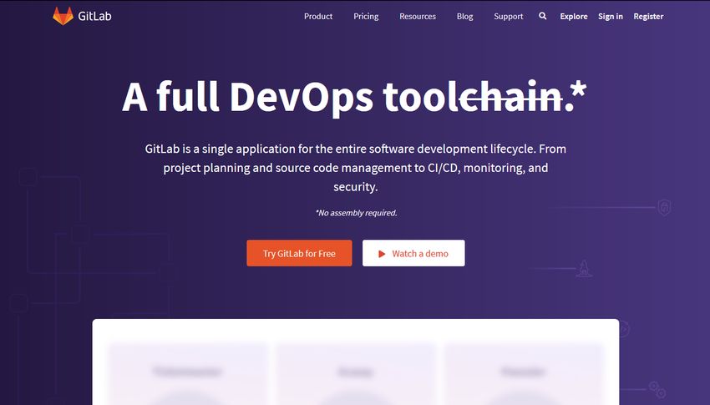Open the search magnifier icon
710x405 pixels.
click(x=543, y=16)
